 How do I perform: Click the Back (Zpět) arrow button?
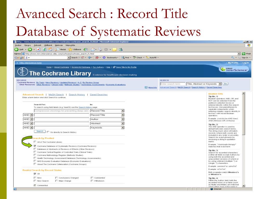[16, 49]
